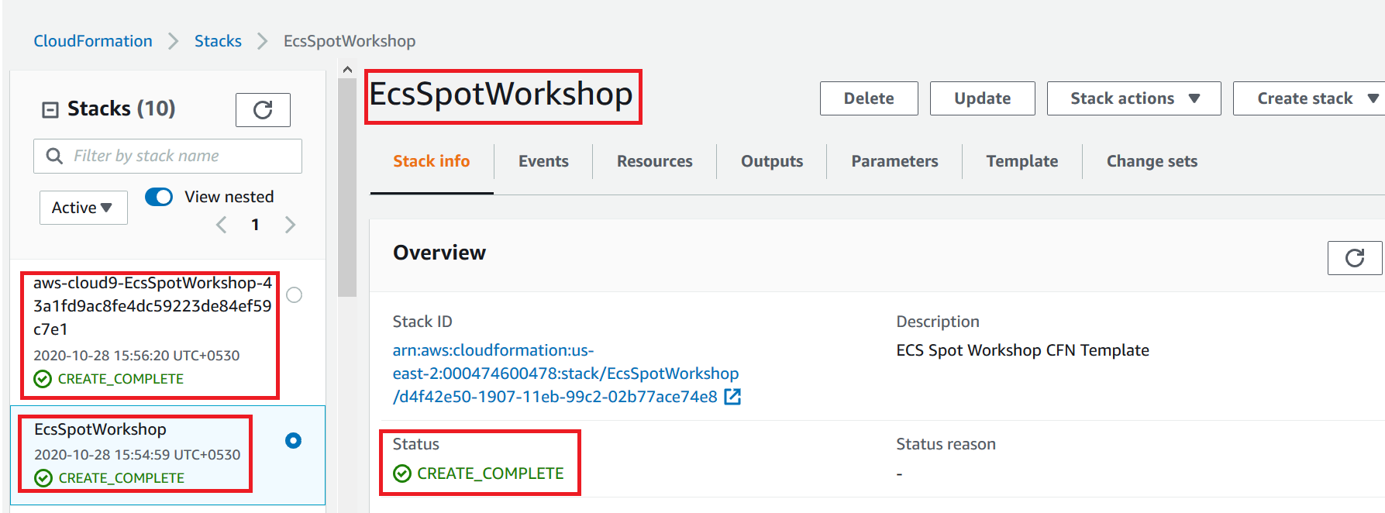The image size is (1385, 513).
Task: Navigate to CloudFormation breadcrumb
Action: [x=93, y=41]
